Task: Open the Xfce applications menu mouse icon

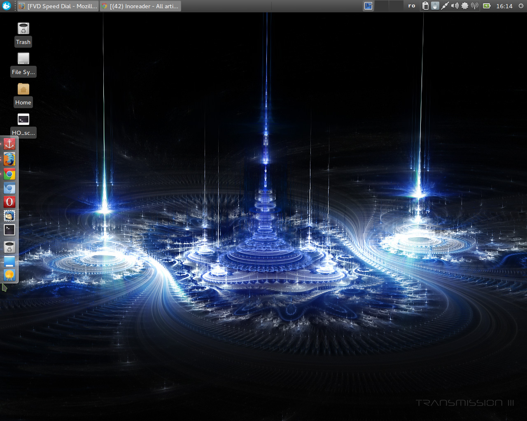Action: tap(6, 6)
